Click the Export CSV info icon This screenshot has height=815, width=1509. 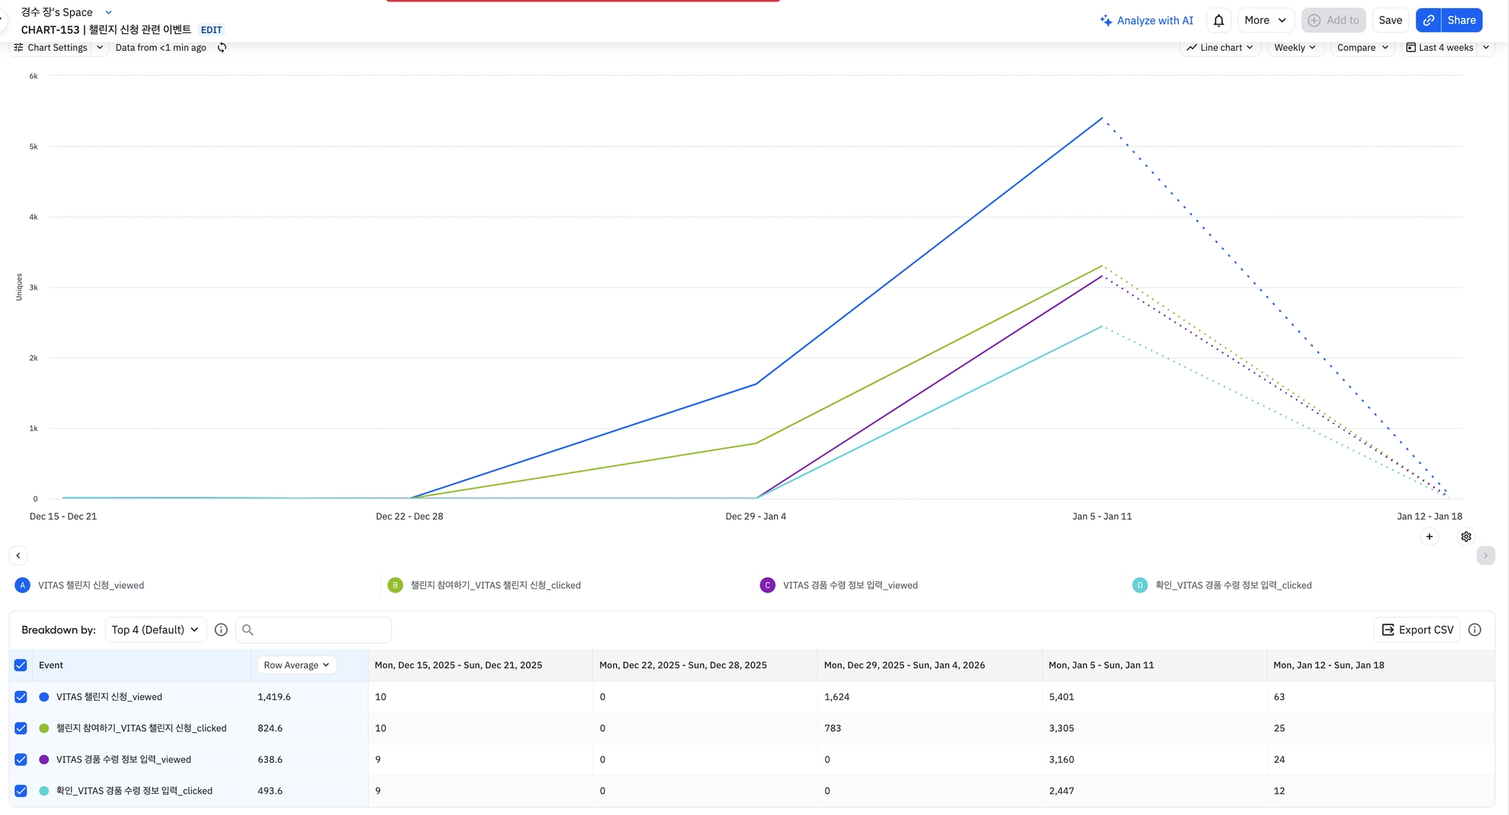click(x=1474, y=629)
